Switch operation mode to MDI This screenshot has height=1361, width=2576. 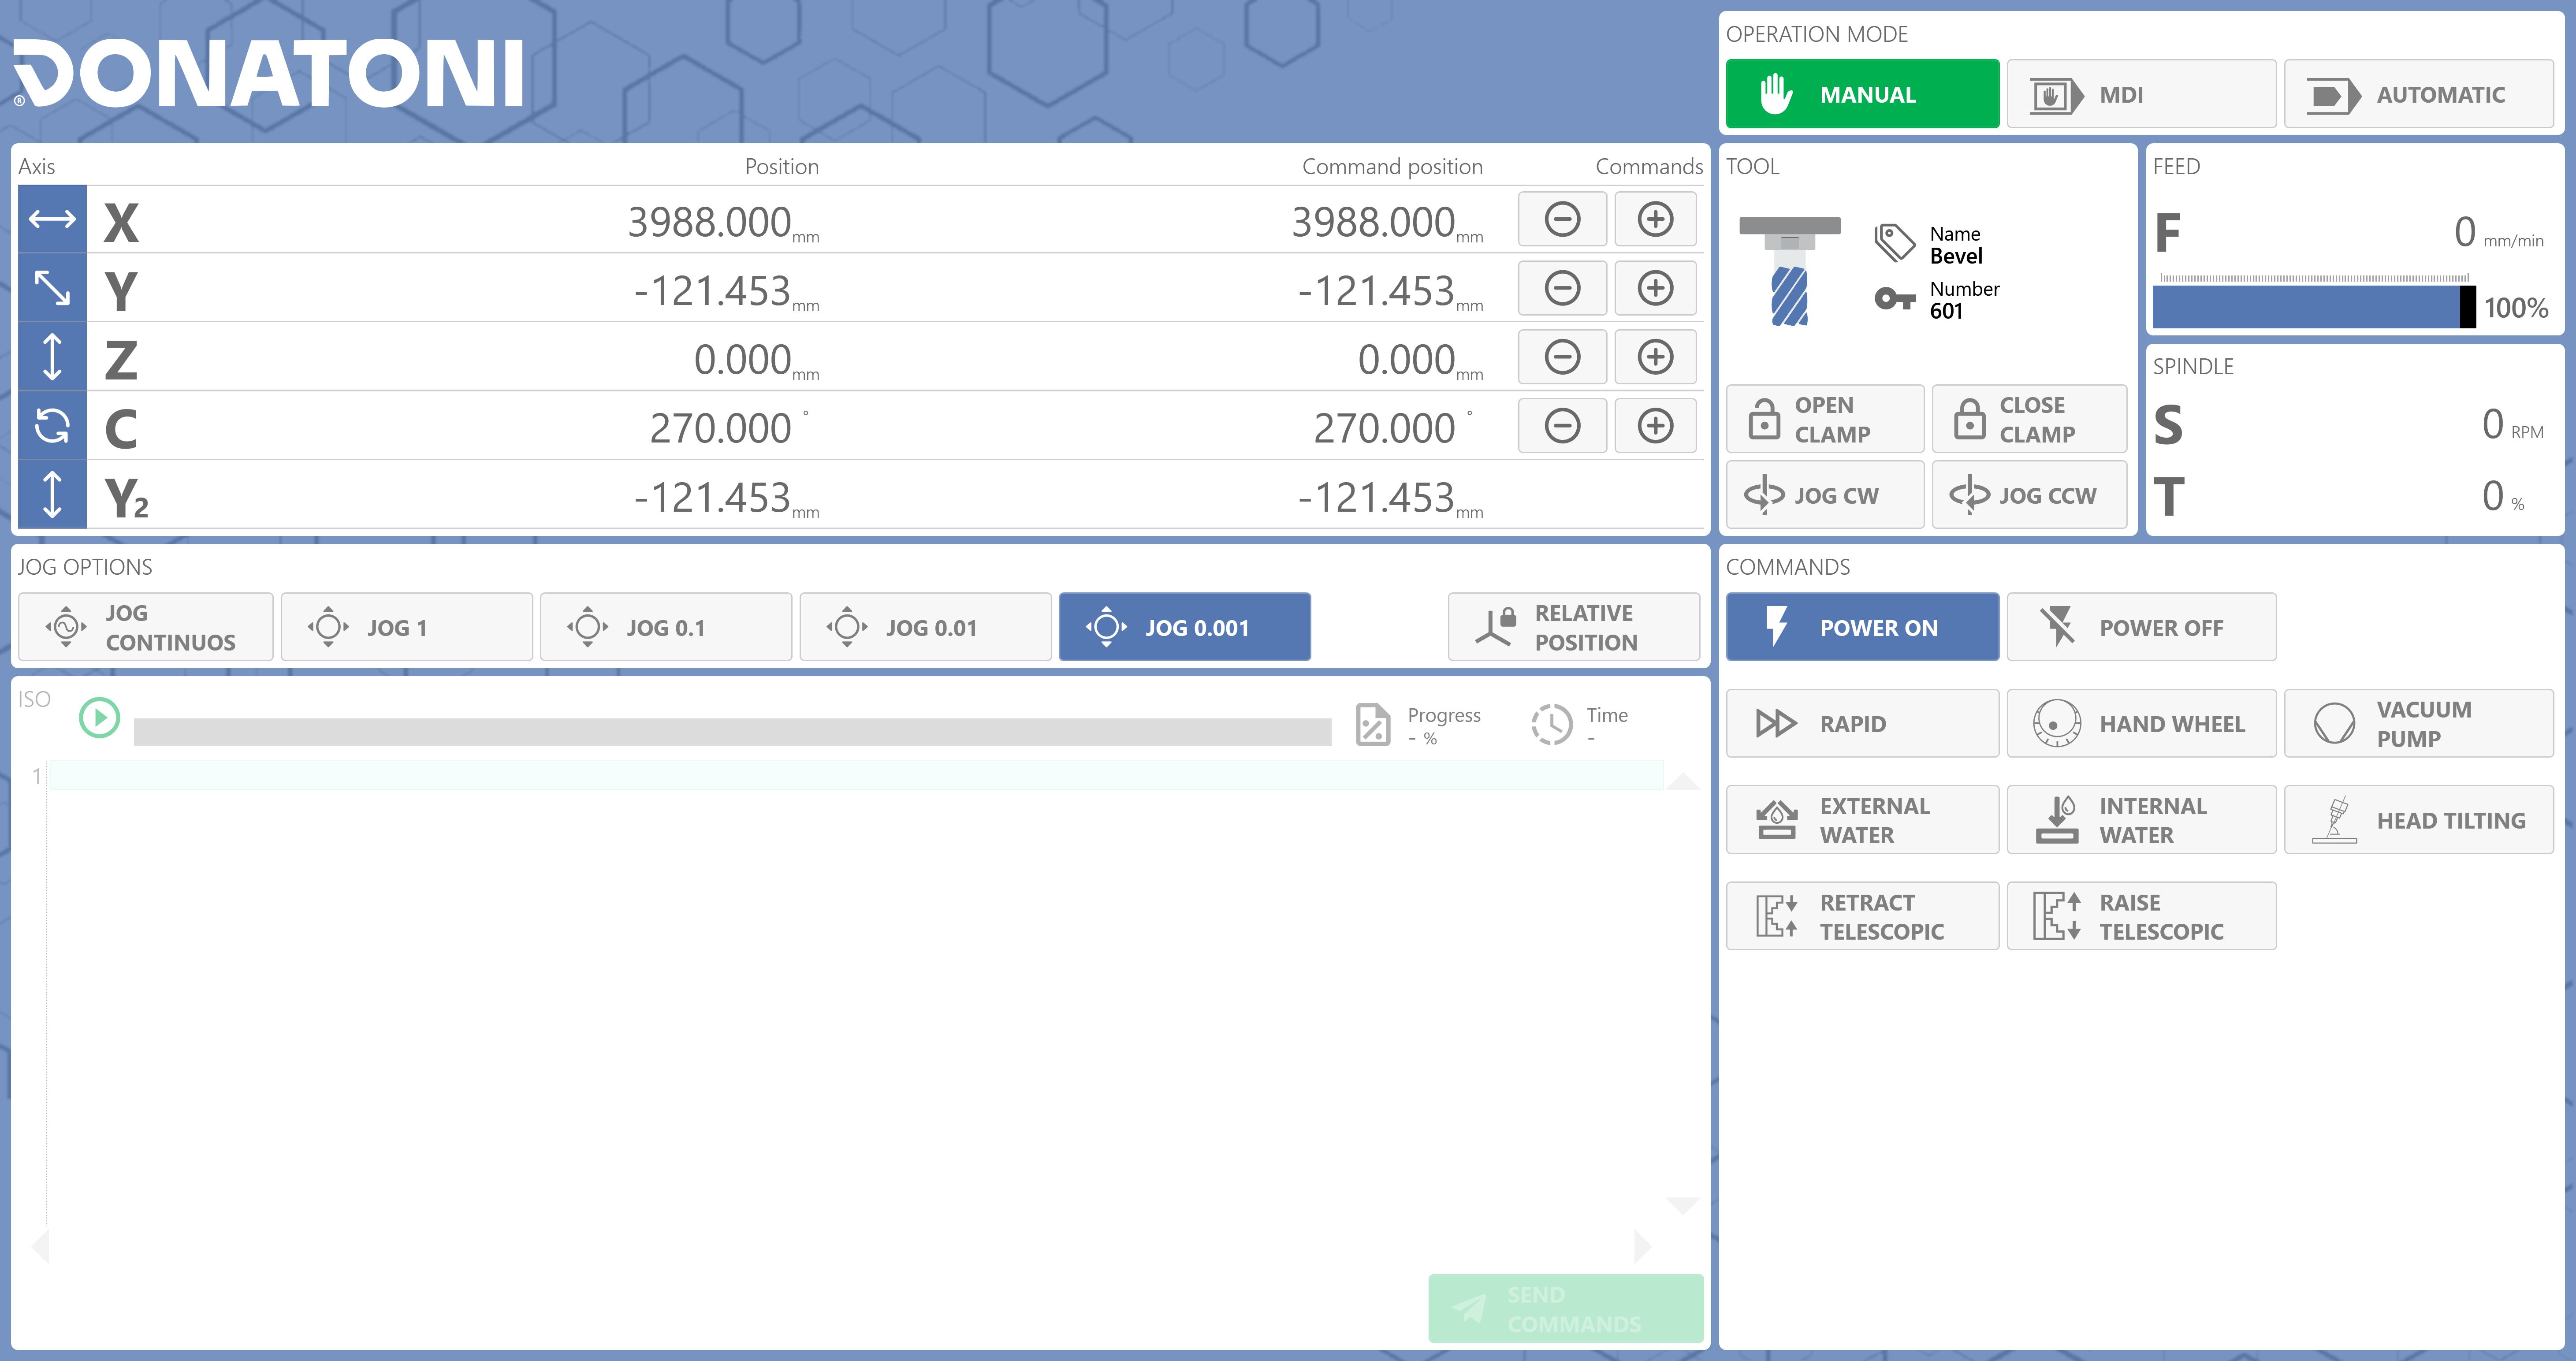pos(2141,94)
